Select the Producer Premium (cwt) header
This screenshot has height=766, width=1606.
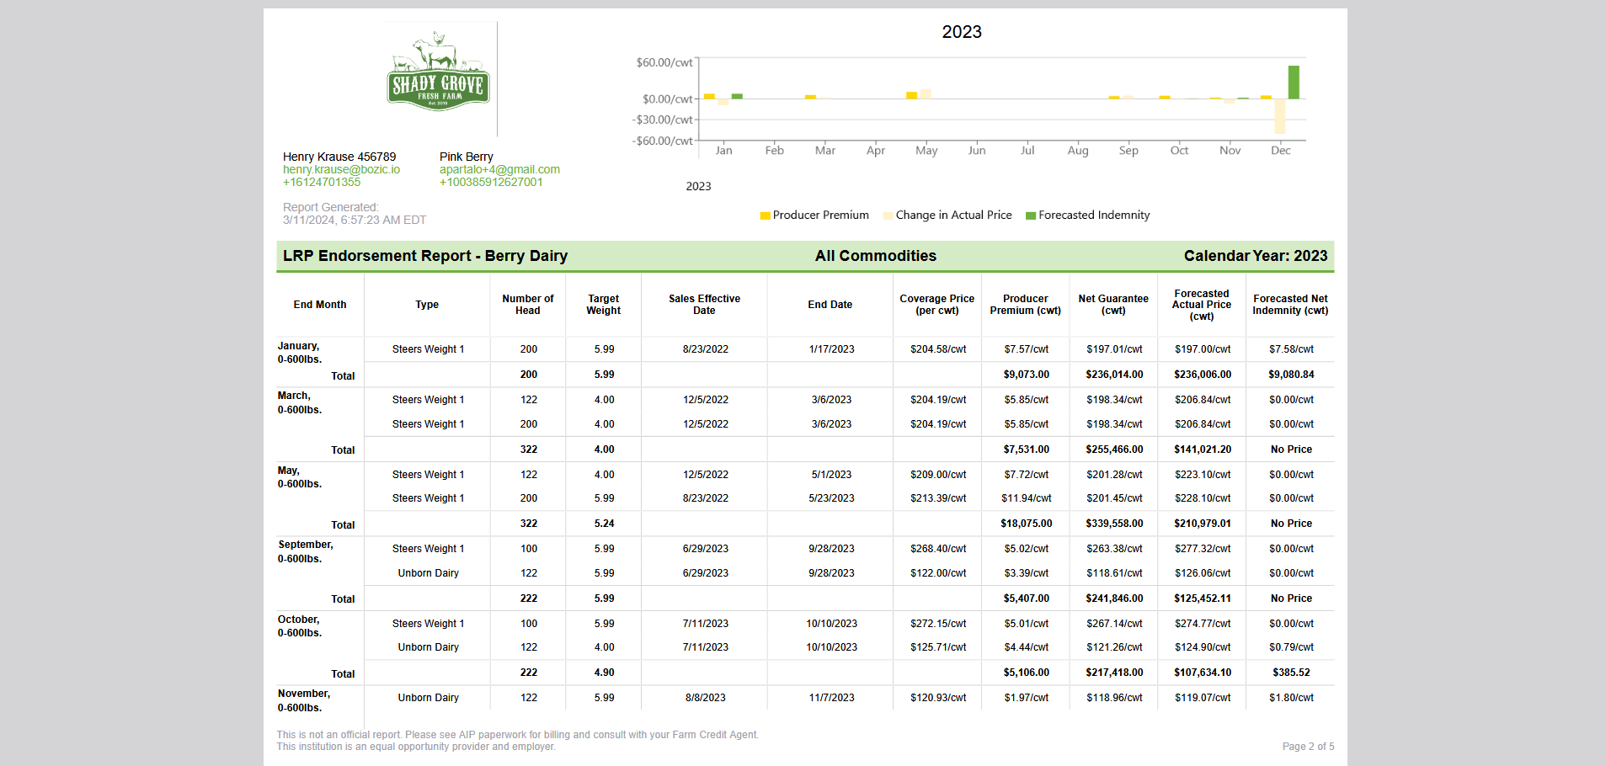[x=1026, y=305]
